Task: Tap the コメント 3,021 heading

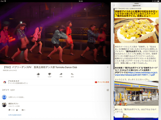Action: coord(8,90)
